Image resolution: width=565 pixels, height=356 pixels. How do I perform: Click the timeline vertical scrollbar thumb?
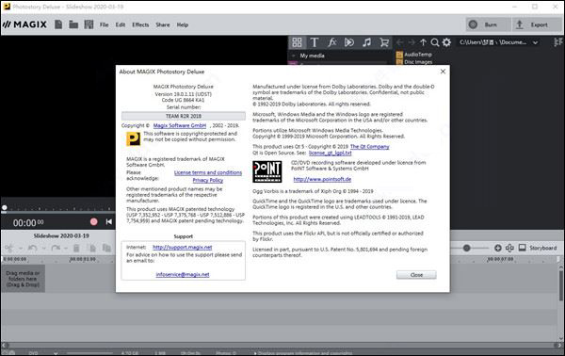click(x=561, y=284)
